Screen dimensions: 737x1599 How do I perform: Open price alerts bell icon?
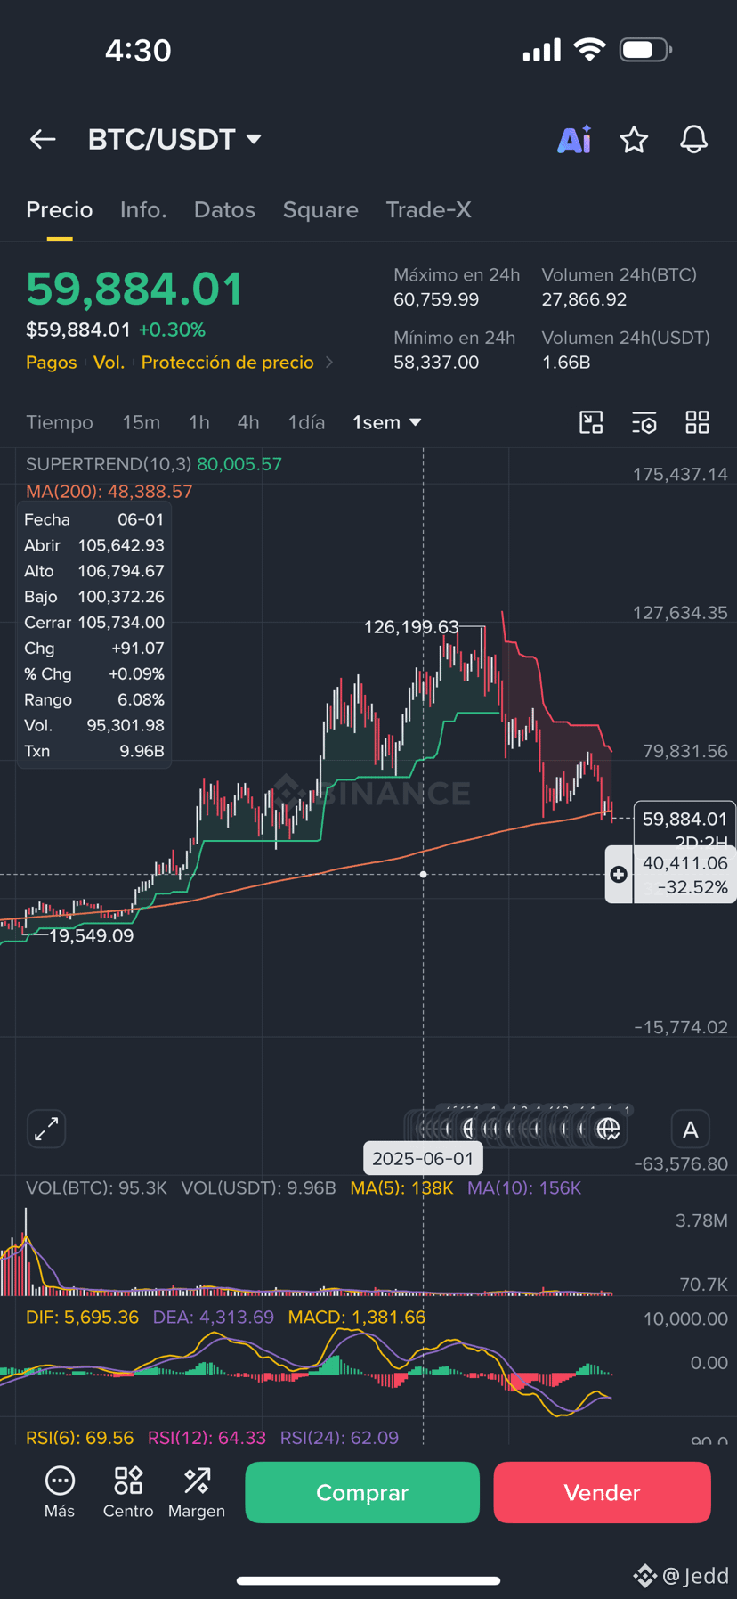click(x=693, y=140)
